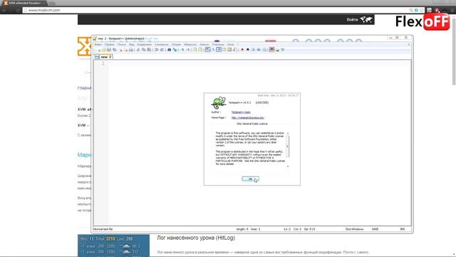This screenshot has height=257, width=456.
Task: Click the browser back arrow
Action: click(4, 10)
